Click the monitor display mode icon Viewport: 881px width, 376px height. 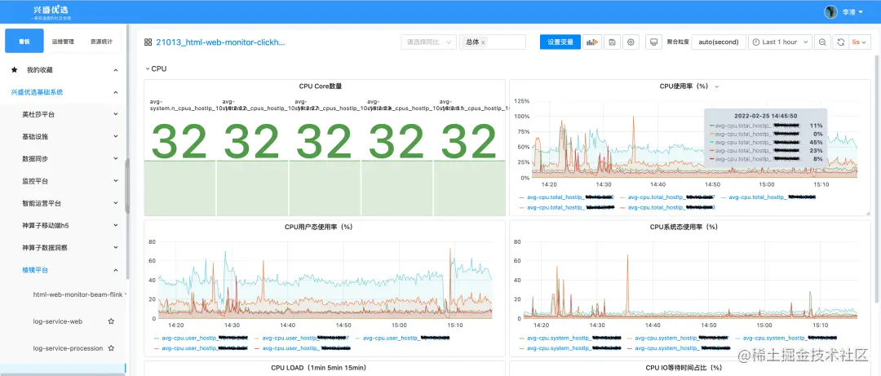coord(653,42)
